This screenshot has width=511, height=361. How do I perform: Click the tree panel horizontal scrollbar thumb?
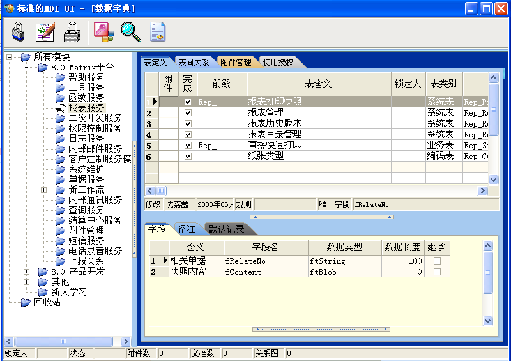pyautogui.click(x=64, y=342)
